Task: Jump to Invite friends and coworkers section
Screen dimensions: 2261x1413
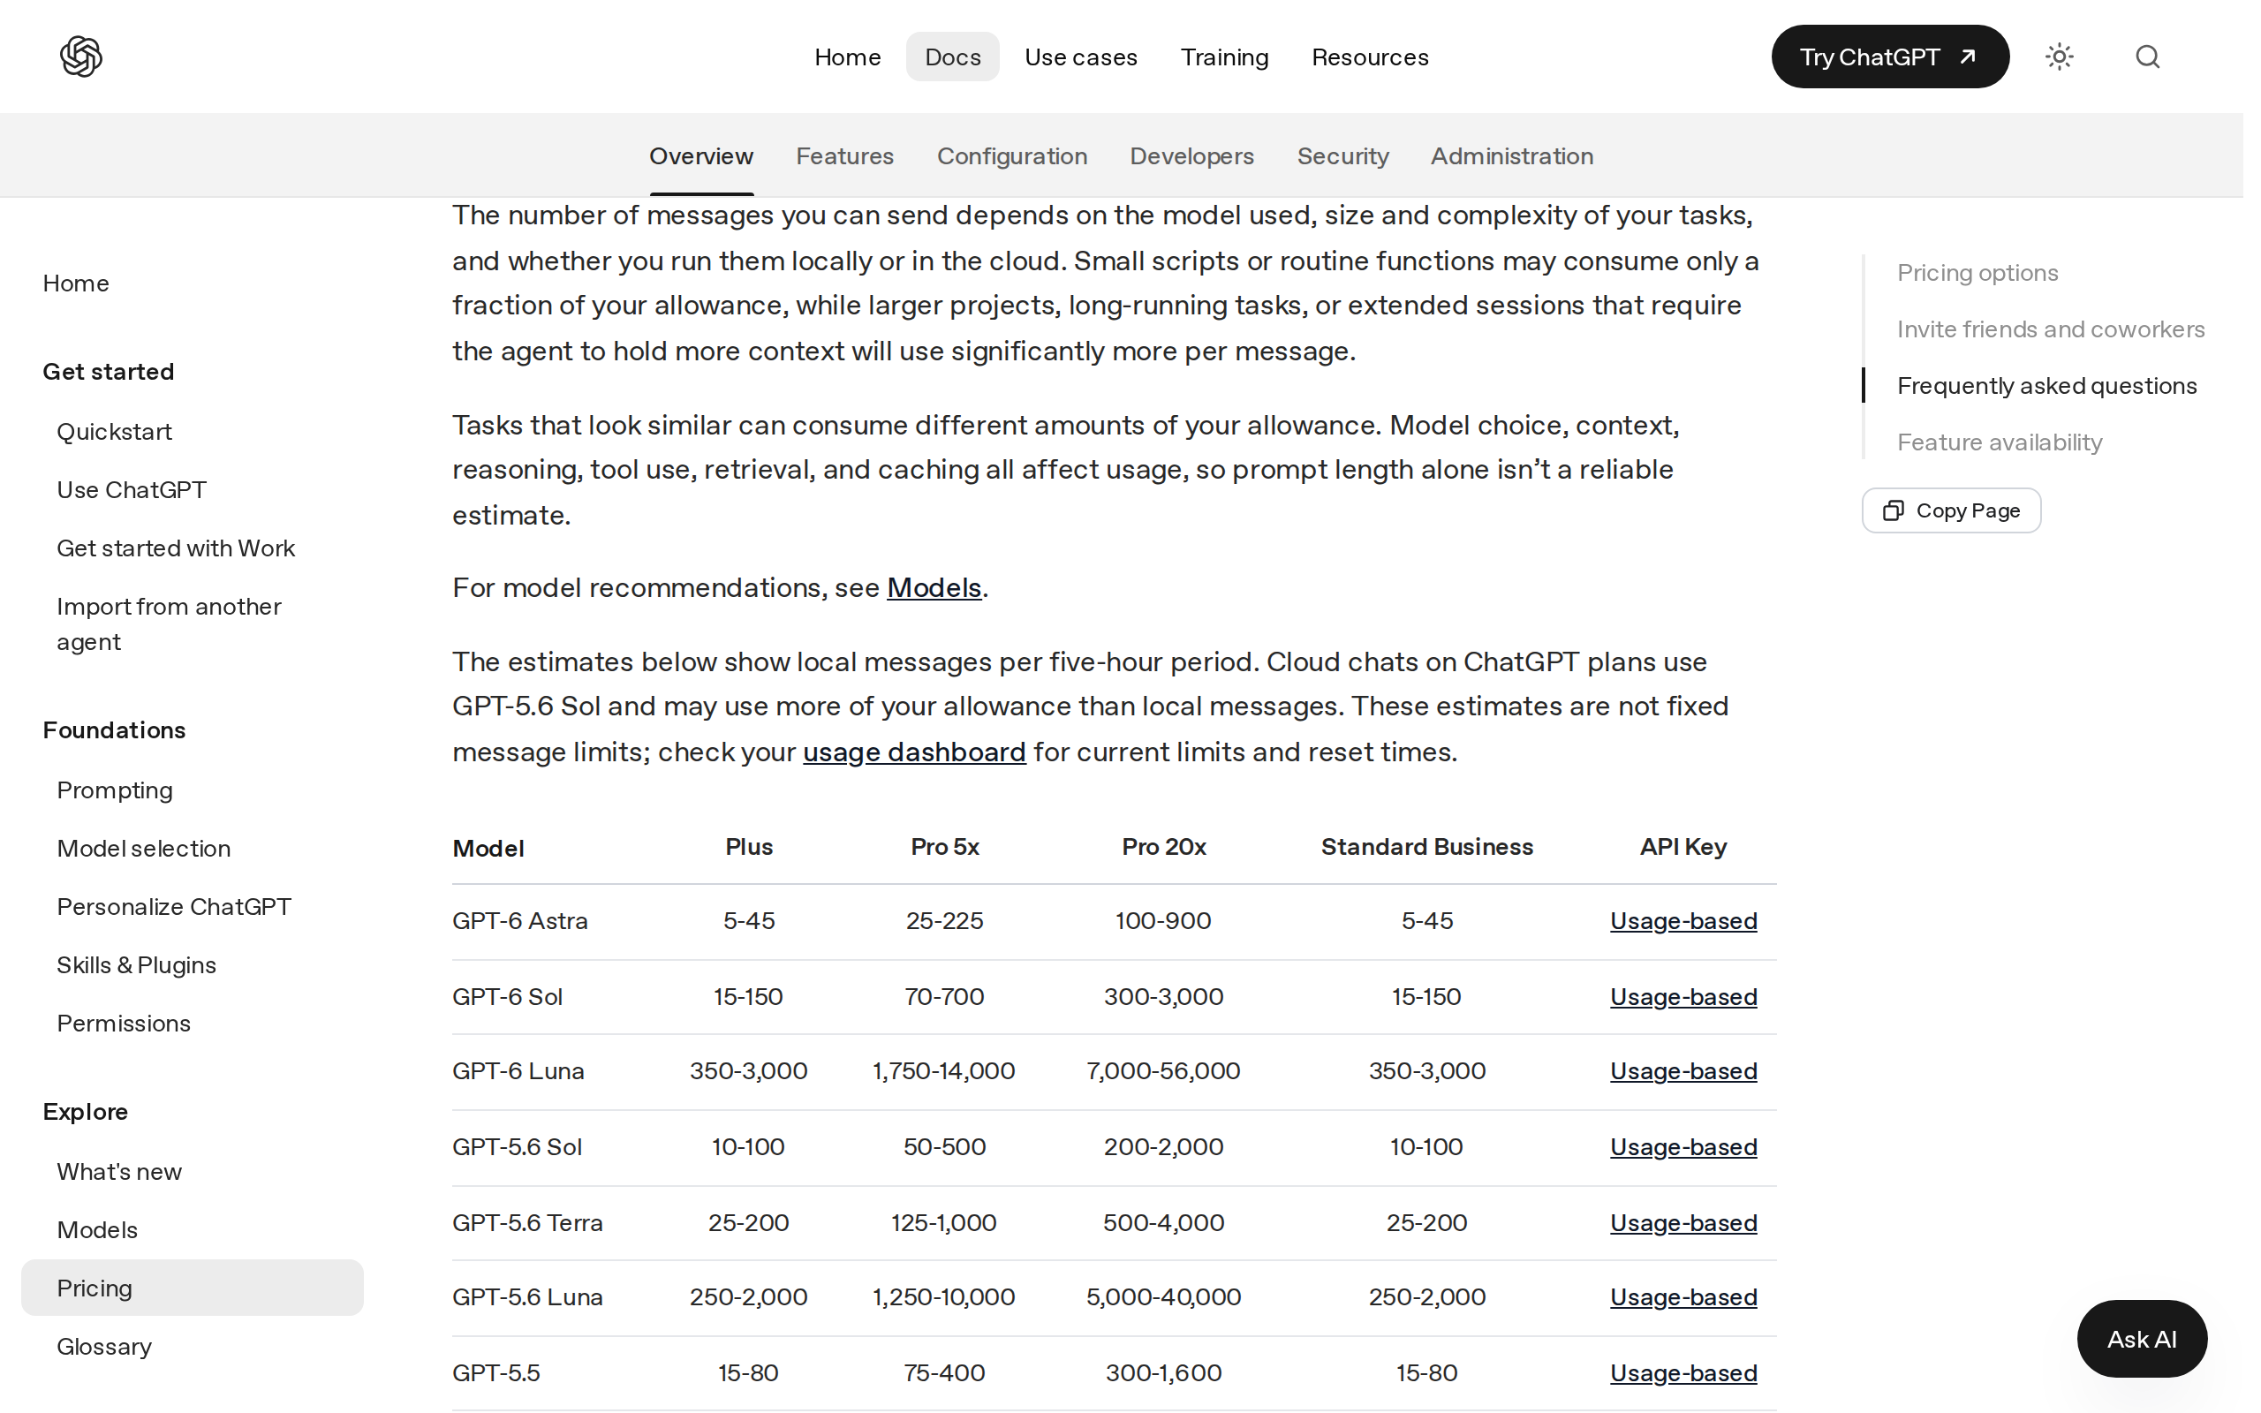Action: click(2050, 329)
